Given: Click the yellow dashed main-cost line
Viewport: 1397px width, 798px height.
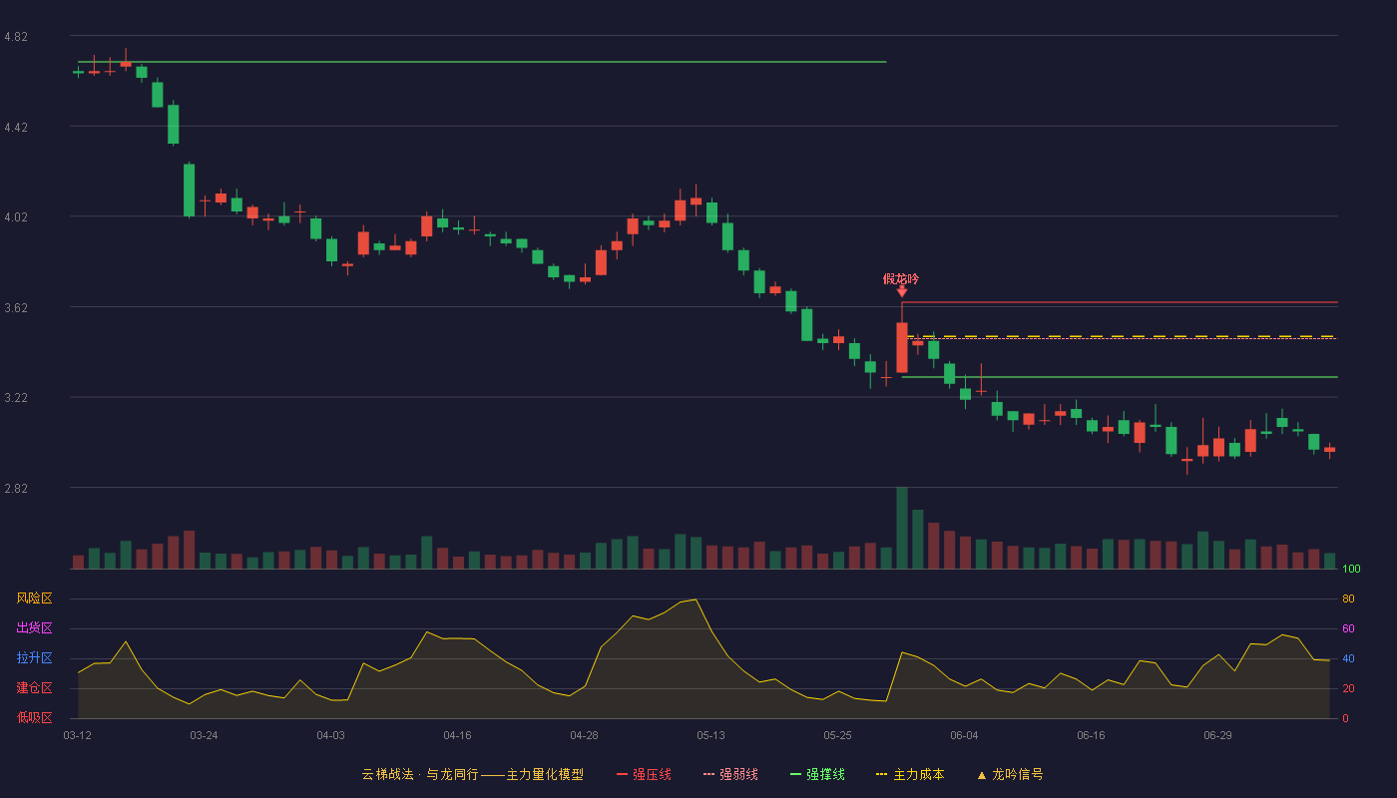Looking at the screenshot, I should [x=1120, y=336].
